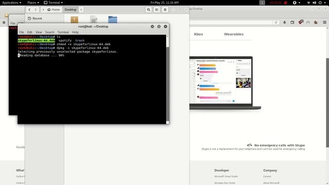Open the Terminal app menu in top bar
This screenshot has width=329, height=185.
(x=53, y=3)
